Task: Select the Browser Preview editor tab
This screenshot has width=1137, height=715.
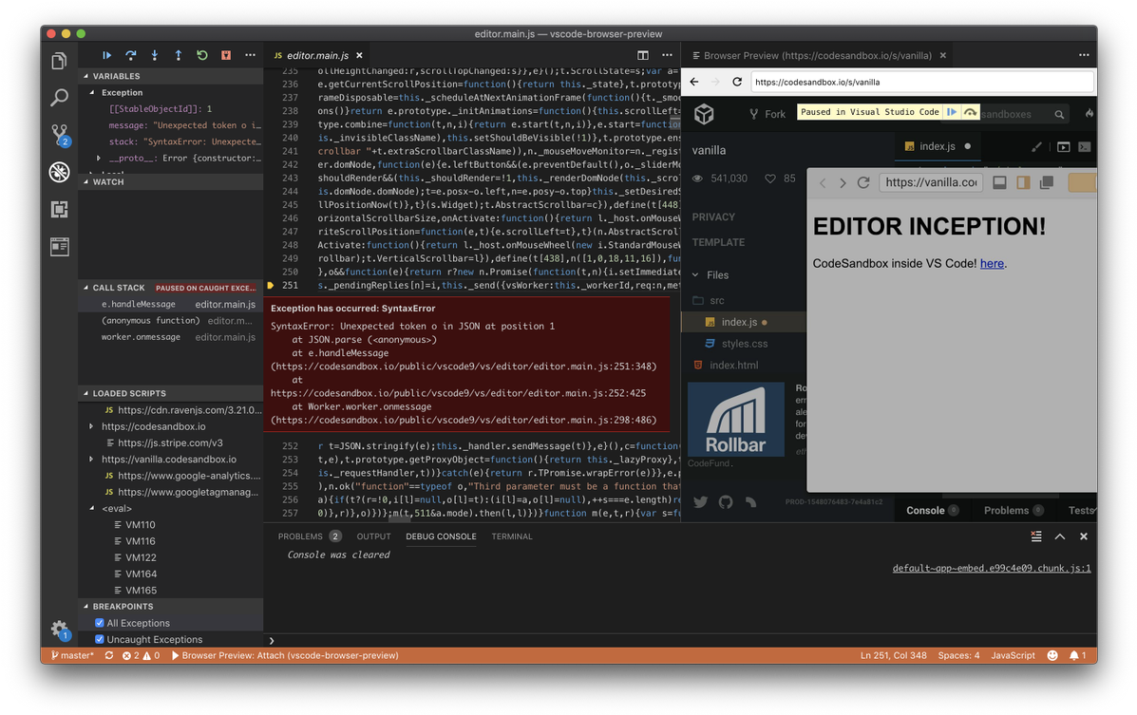Action: pos(817,55)
